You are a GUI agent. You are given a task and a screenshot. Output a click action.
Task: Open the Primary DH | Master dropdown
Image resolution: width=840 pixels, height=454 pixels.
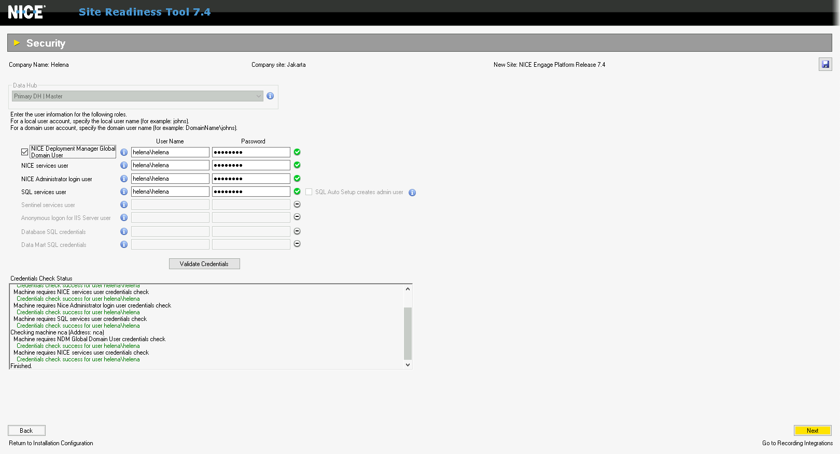click(x=137, y=96)
